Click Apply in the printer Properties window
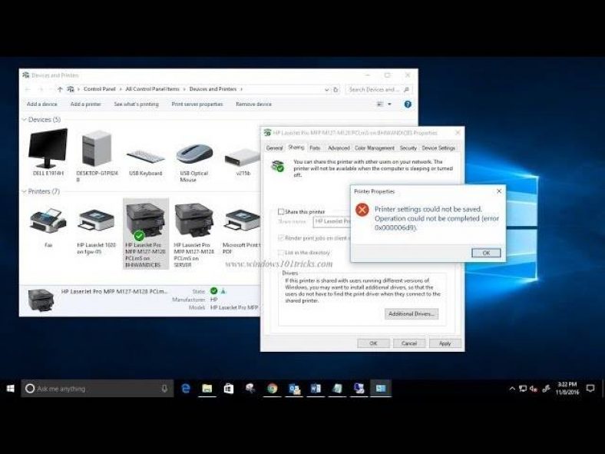 pyautogui.click(x=445, y=343)
